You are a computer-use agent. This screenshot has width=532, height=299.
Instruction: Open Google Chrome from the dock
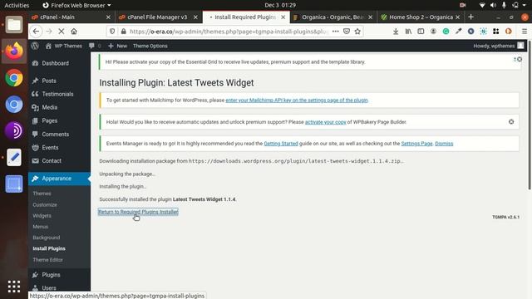pyautogui.click(x=14, y=78)
